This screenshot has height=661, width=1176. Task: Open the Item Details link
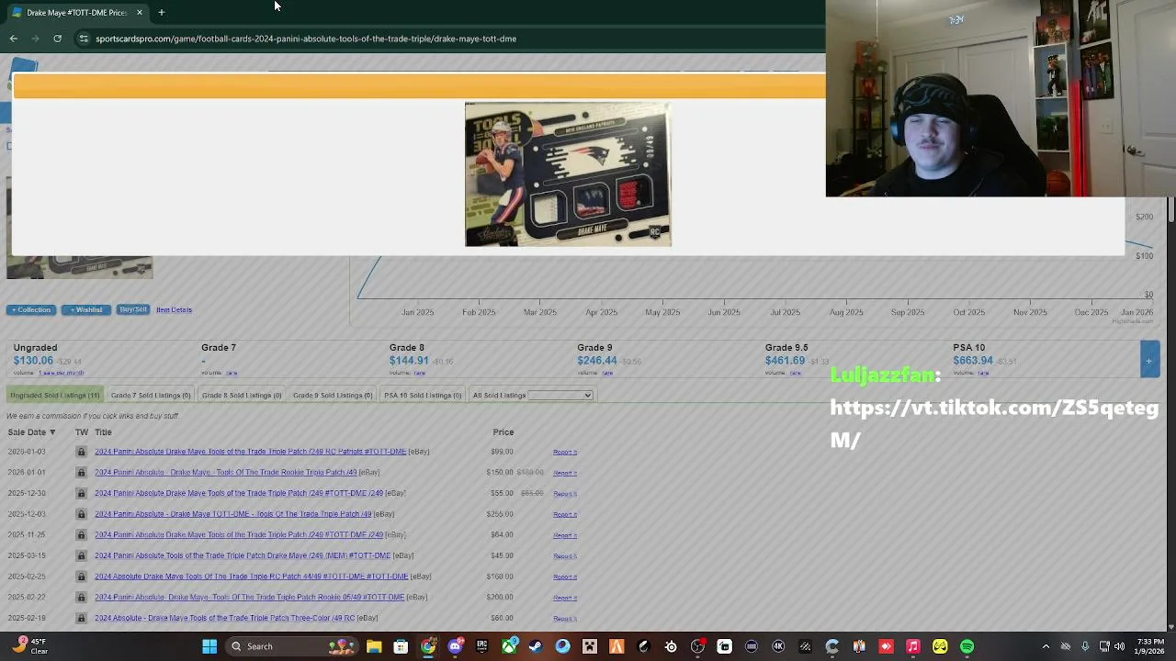[174, 310]
